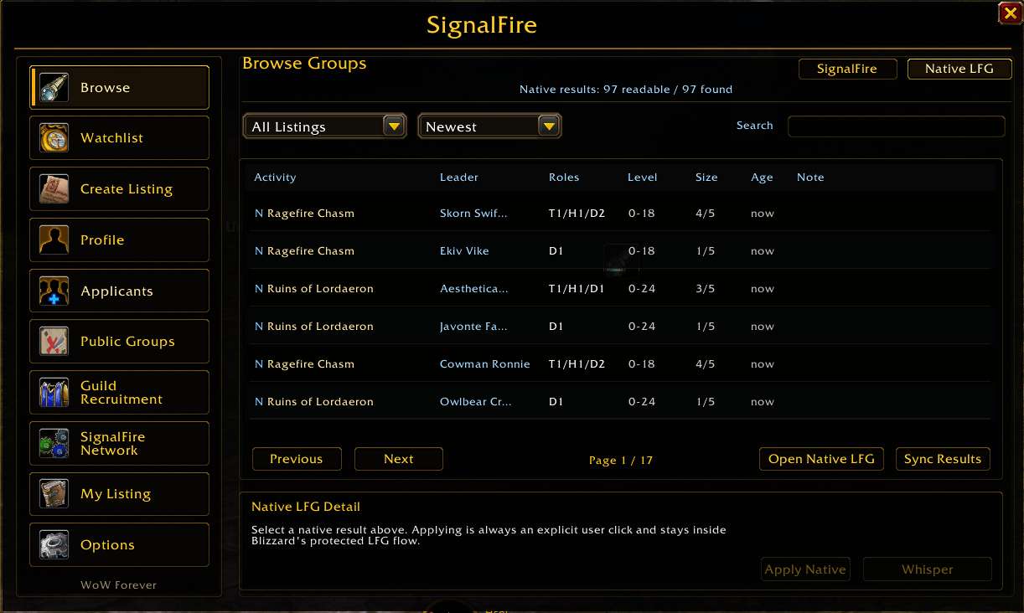Go to the Watchlist section
Image resolution: width=1024 pixels, height=613 pixels.
[120, 138]
